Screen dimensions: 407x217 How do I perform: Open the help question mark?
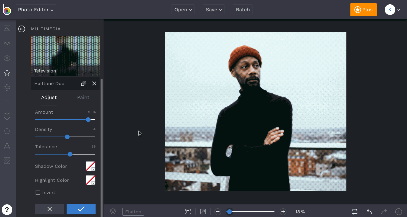click(x=7, y=209)
